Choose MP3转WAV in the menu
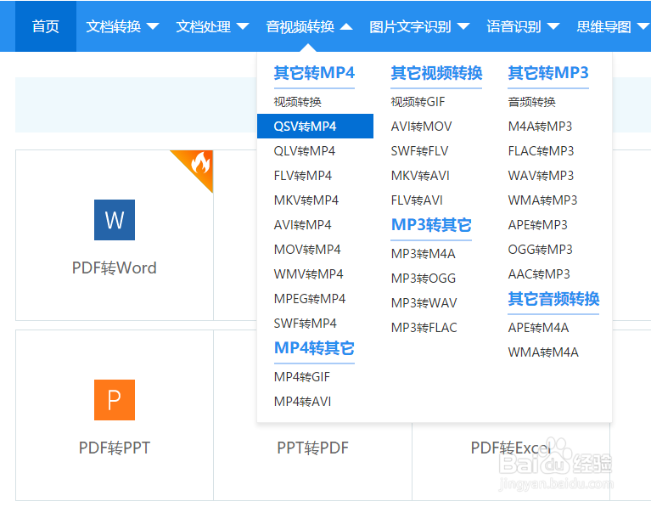Screen dimensions: 651x507 [x=424, y=303]
